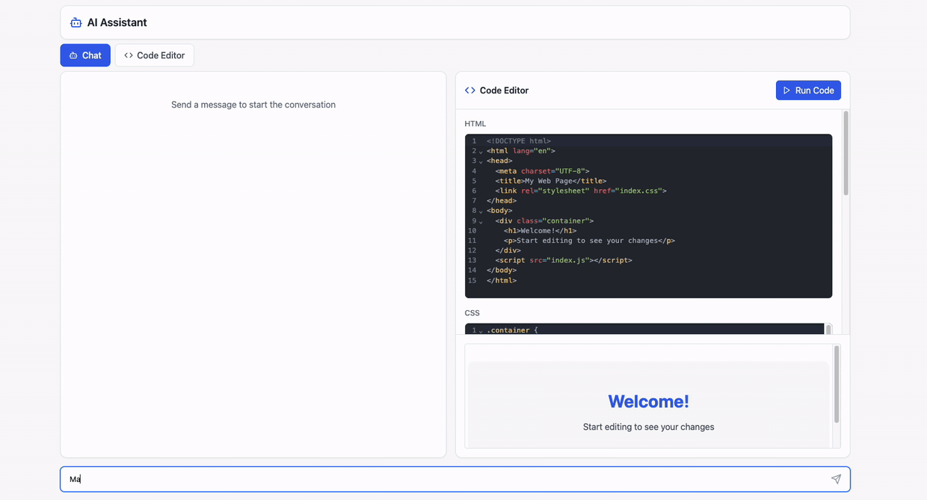This screenshot has height=500, width=927.
Task: Click the "AI Assistant" header title
Action: (117, 22)
